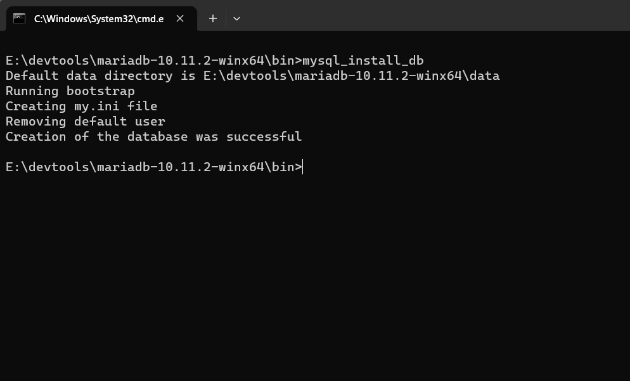630x381 pixels.
Task: Place cursor at the current command prompt
Action: [304, 167]
